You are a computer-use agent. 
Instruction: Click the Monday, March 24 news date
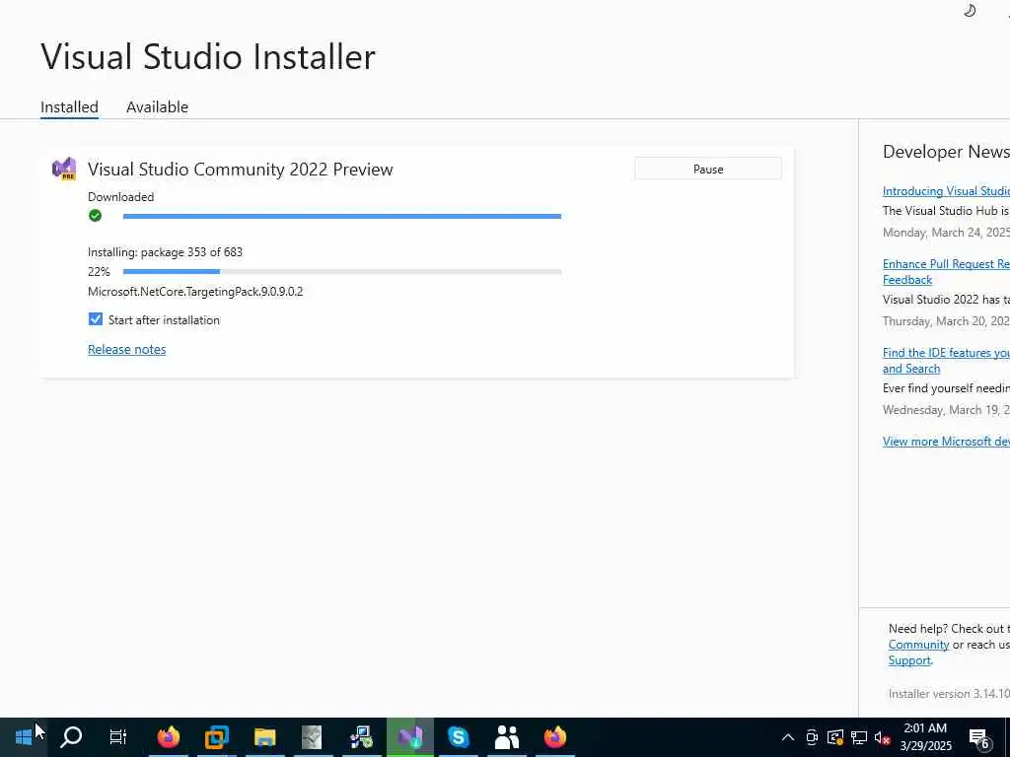click(946, 233)
